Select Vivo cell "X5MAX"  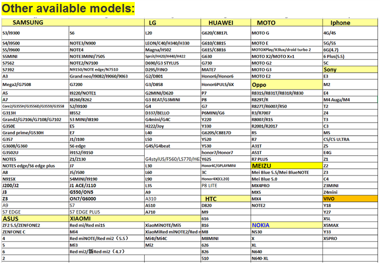[350, 225]
